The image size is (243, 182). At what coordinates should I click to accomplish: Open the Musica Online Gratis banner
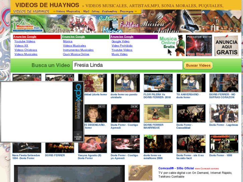(x=172, y=45)
